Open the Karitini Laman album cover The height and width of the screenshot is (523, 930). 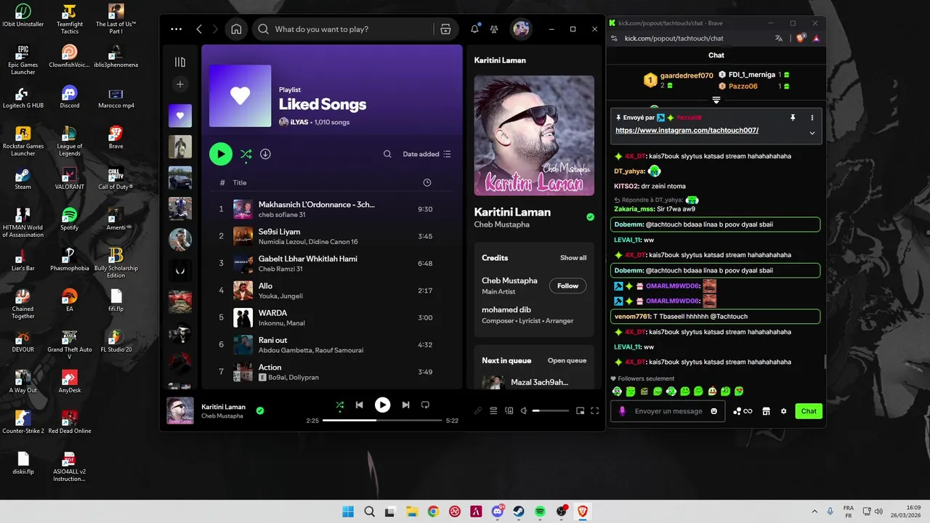click(534, 135)
